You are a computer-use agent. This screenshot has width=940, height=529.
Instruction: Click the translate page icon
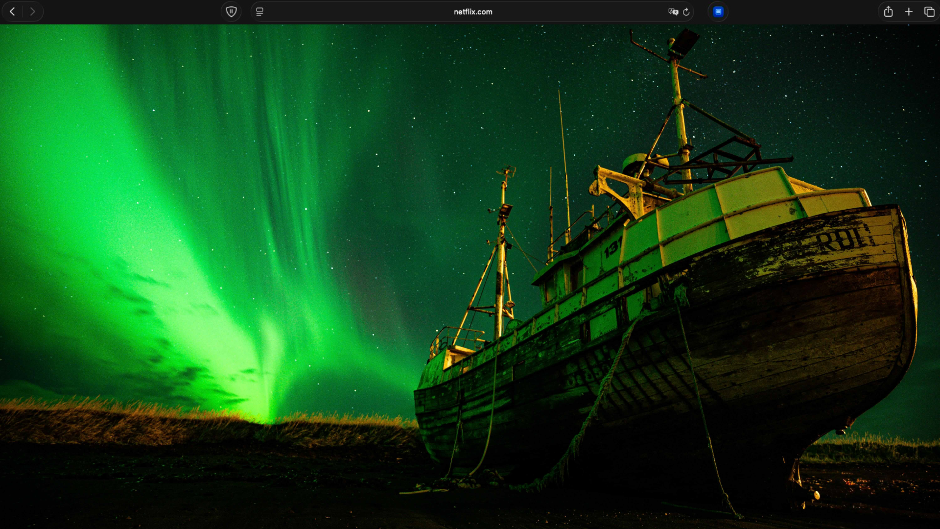[673, 12]
